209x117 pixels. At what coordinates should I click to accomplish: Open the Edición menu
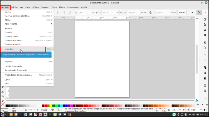(14, 7)
